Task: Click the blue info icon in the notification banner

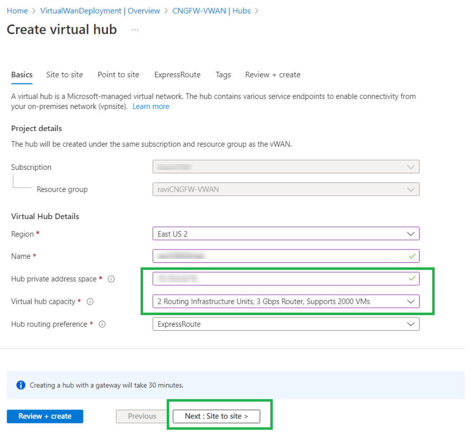Action: (21, 385)
